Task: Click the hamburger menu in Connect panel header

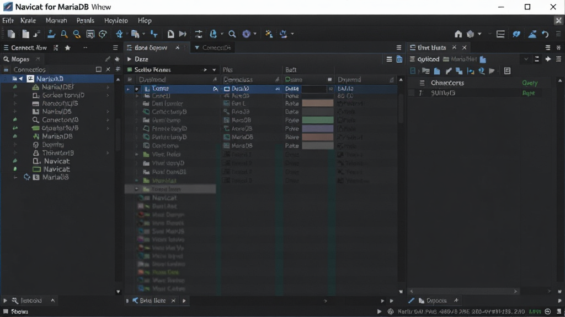Action: [115, 47]
